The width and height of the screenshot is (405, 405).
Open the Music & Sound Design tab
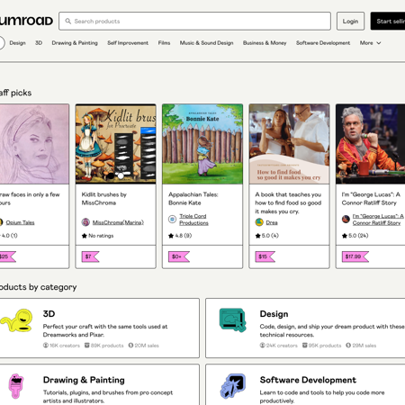point(206,43)
